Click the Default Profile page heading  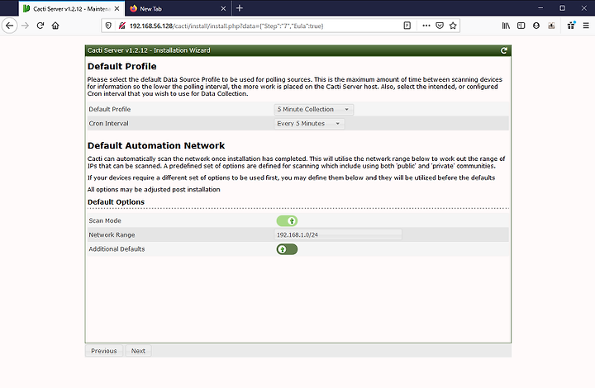(121, 66)
